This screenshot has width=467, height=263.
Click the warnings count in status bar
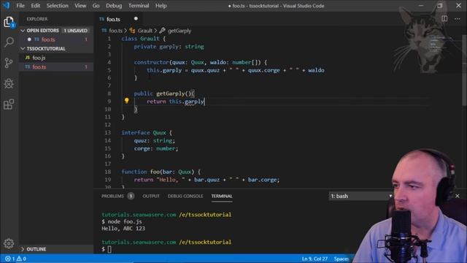pos(21,259)
